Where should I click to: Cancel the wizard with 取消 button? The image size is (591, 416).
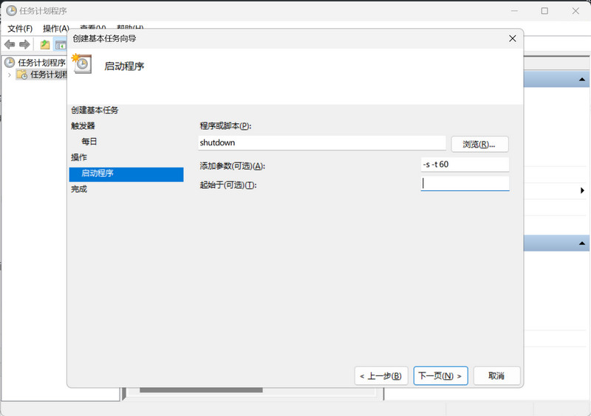(496, 375)
